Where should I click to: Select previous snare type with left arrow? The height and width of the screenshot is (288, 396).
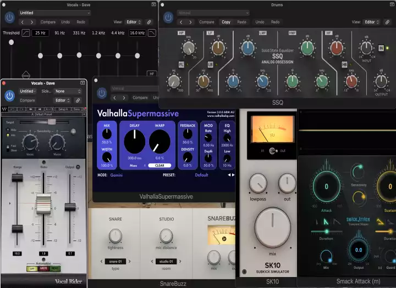click(102, 262)
